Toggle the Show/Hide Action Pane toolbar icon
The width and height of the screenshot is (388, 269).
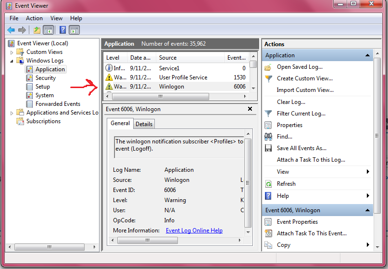coord(75,30)
